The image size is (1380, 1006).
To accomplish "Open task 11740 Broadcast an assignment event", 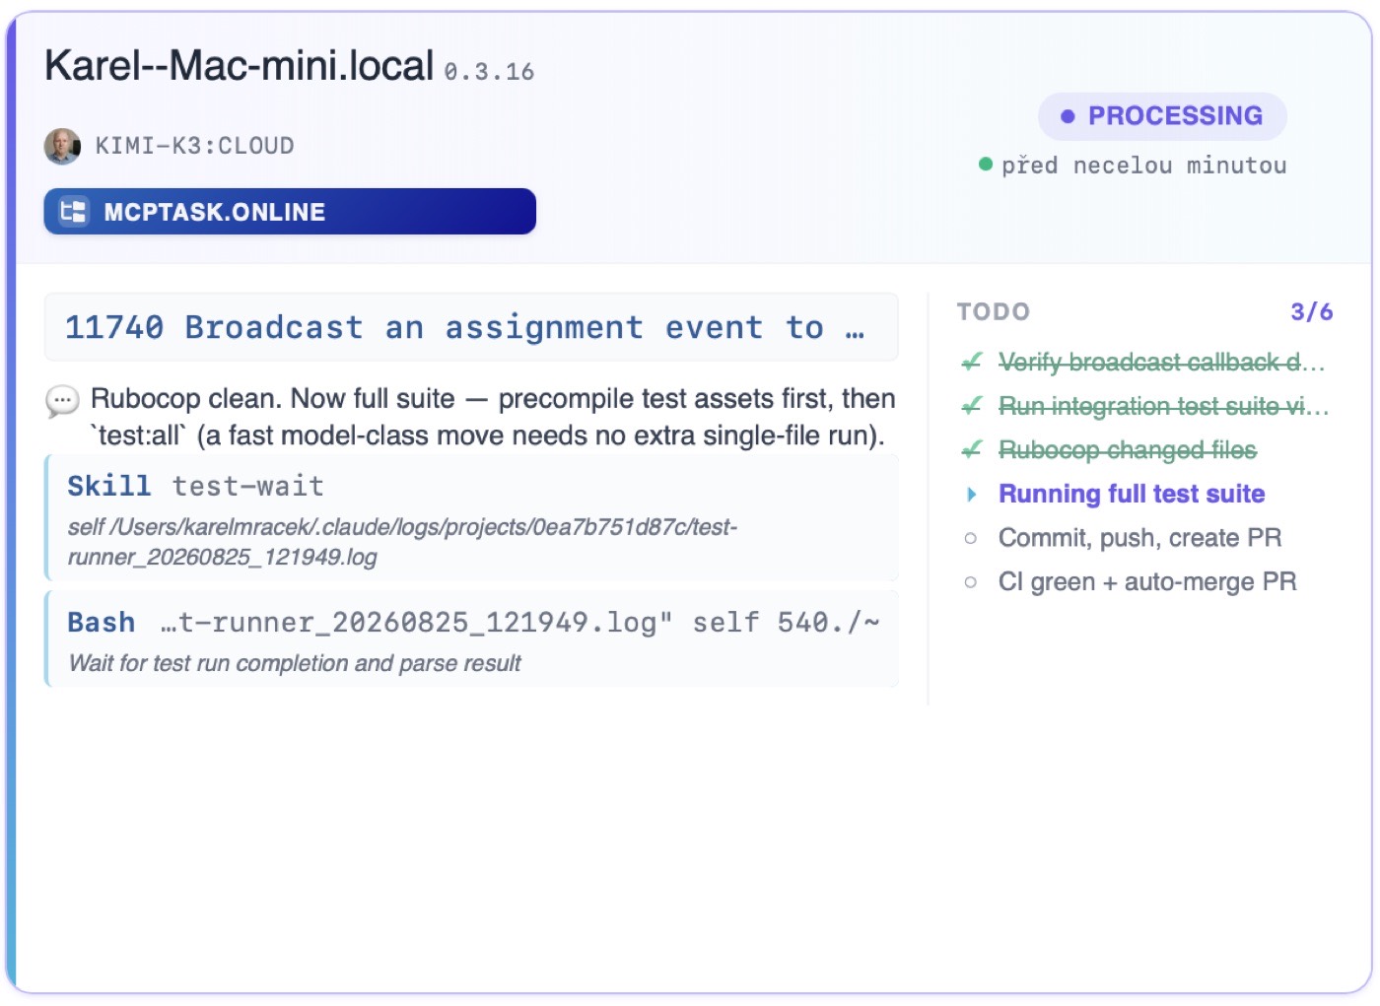I will click(471, 327).
